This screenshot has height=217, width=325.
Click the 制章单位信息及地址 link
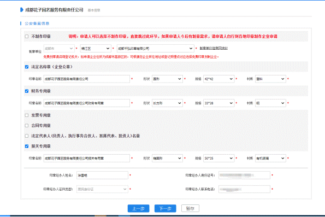[x=214, y=48]
